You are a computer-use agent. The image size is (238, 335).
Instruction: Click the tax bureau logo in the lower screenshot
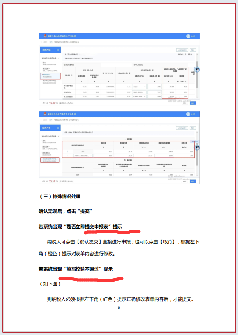[x=45, y=114]
